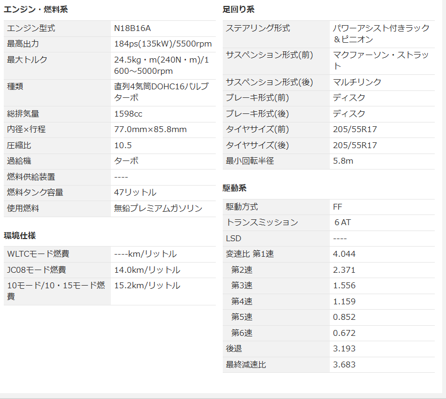
Task: Click the 77.0mm×85.8mm bore and stroke value
Action: coord(150,129)
